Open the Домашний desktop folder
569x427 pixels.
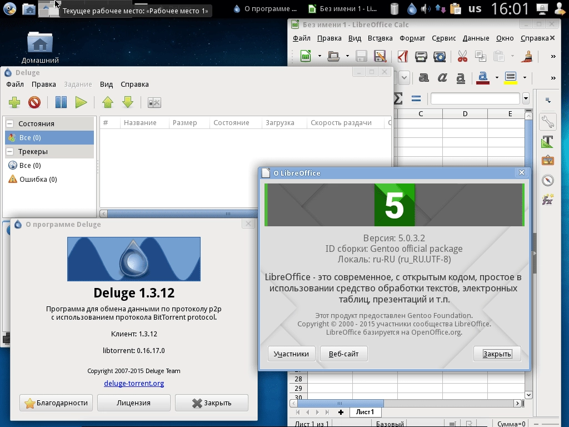coord(40,48)
